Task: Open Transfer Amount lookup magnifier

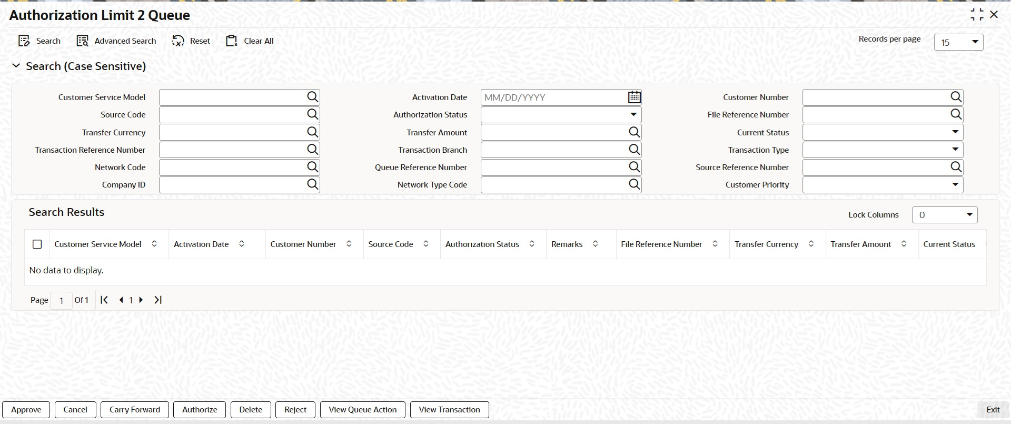Action: [x=635, y=132]
